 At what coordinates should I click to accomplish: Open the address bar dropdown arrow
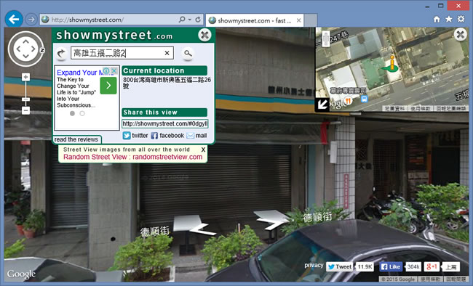click(190, 20)
